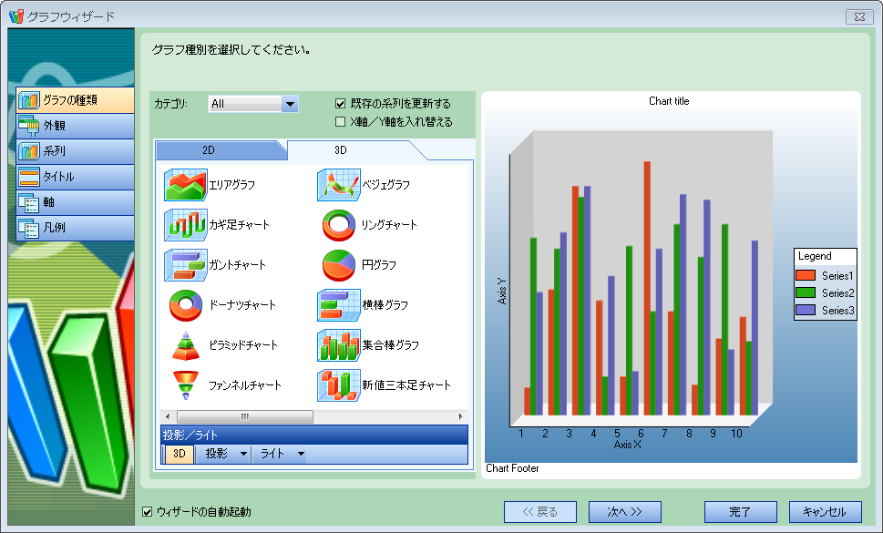Enable X軸/Y軸を入れ替える checkbox
This screenshot has width=883, height=533.
(341, 121)
